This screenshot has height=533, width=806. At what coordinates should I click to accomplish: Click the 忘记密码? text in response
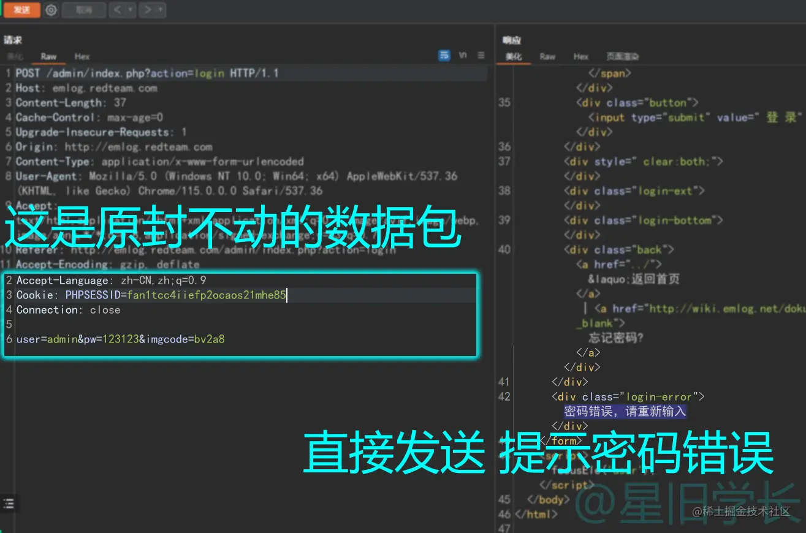pyautogui.click(x=616, y=338)
